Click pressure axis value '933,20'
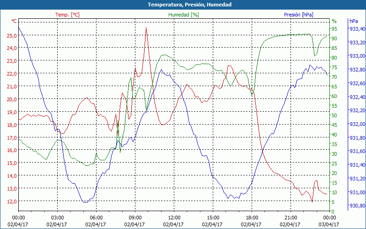 (357, 43)
